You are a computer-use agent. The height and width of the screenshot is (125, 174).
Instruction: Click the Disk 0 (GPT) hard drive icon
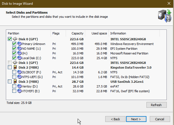[15, 39]
